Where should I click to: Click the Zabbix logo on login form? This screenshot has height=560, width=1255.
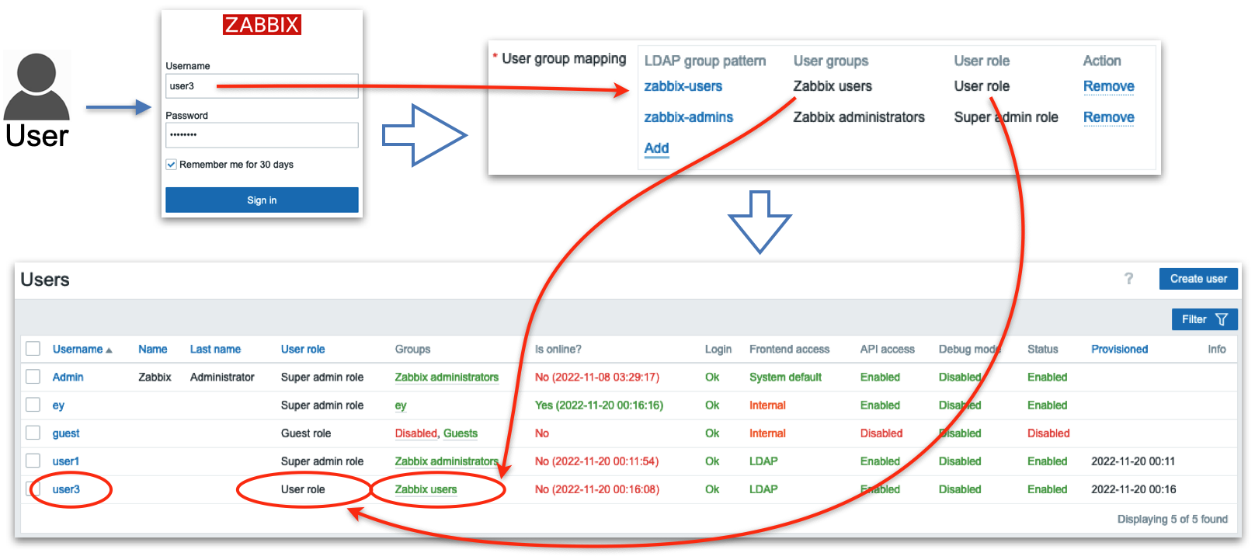[x=262, y=25]
